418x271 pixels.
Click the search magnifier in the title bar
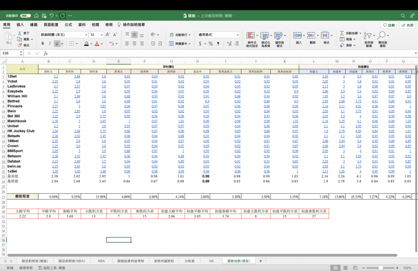point(403,16)
